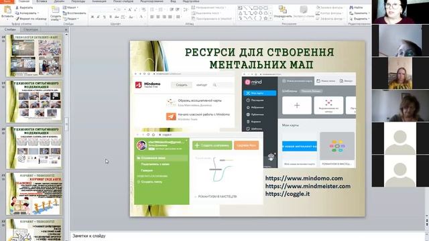Image resolution: width=429 pixels, height=241 pixels.
Task: Toggle align text left
Action: tap(152, 17)
